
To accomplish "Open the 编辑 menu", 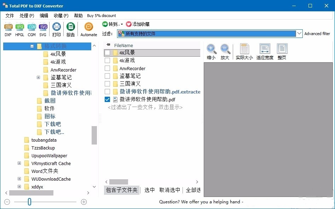I will point(44,16).
